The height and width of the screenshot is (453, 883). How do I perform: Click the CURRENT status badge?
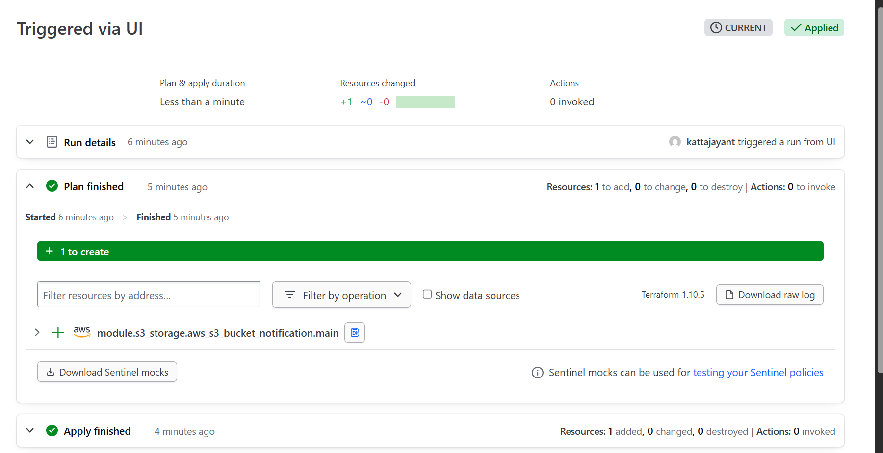738,27
